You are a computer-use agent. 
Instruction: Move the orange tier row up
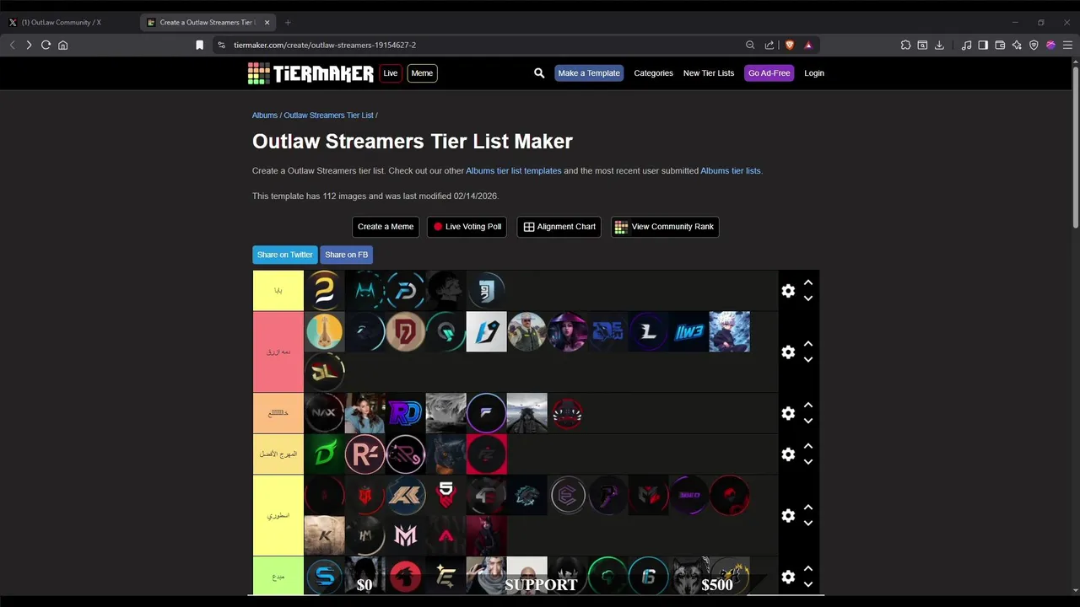coord(808,405)
